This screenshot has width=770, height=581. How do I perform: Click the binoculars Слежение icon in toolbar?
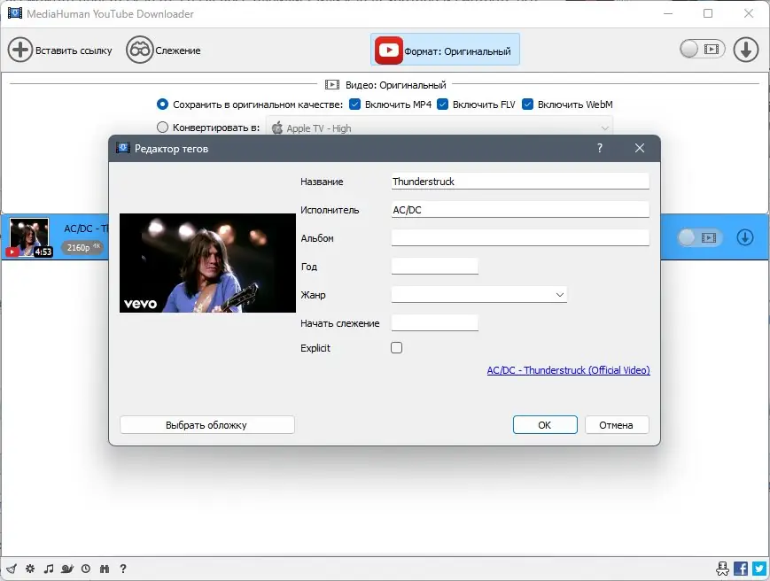point(139,50)
